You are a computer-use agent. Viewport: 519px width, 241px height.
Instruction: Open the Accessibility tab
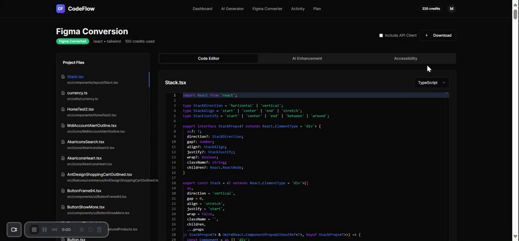tap(405, 59)
